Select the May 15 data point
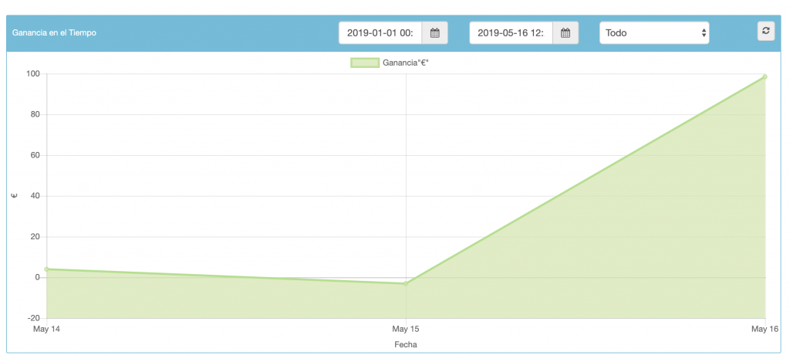Screen dimensions: 790x362 [x=406, y=283]
